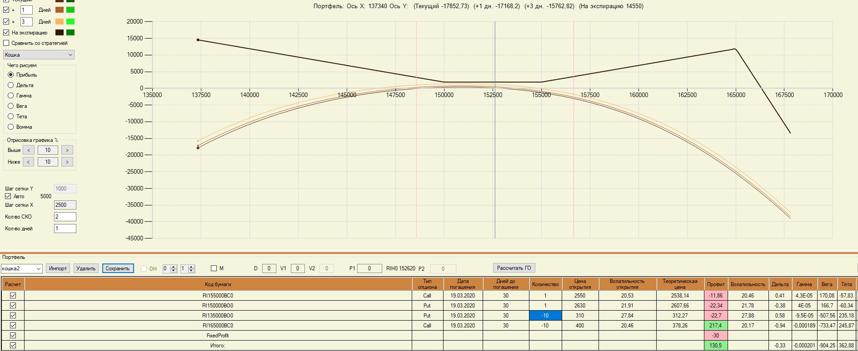Click the profit cell '217,4'
Screen dimensions: 858x351
coord(716,325)
